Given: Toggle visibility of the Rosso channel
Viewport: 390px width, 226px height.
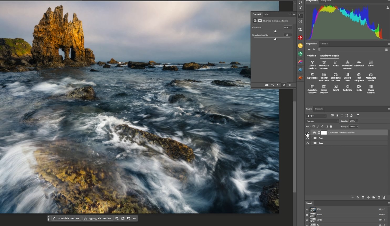Looking at the screenshot, I should (307, 215).
